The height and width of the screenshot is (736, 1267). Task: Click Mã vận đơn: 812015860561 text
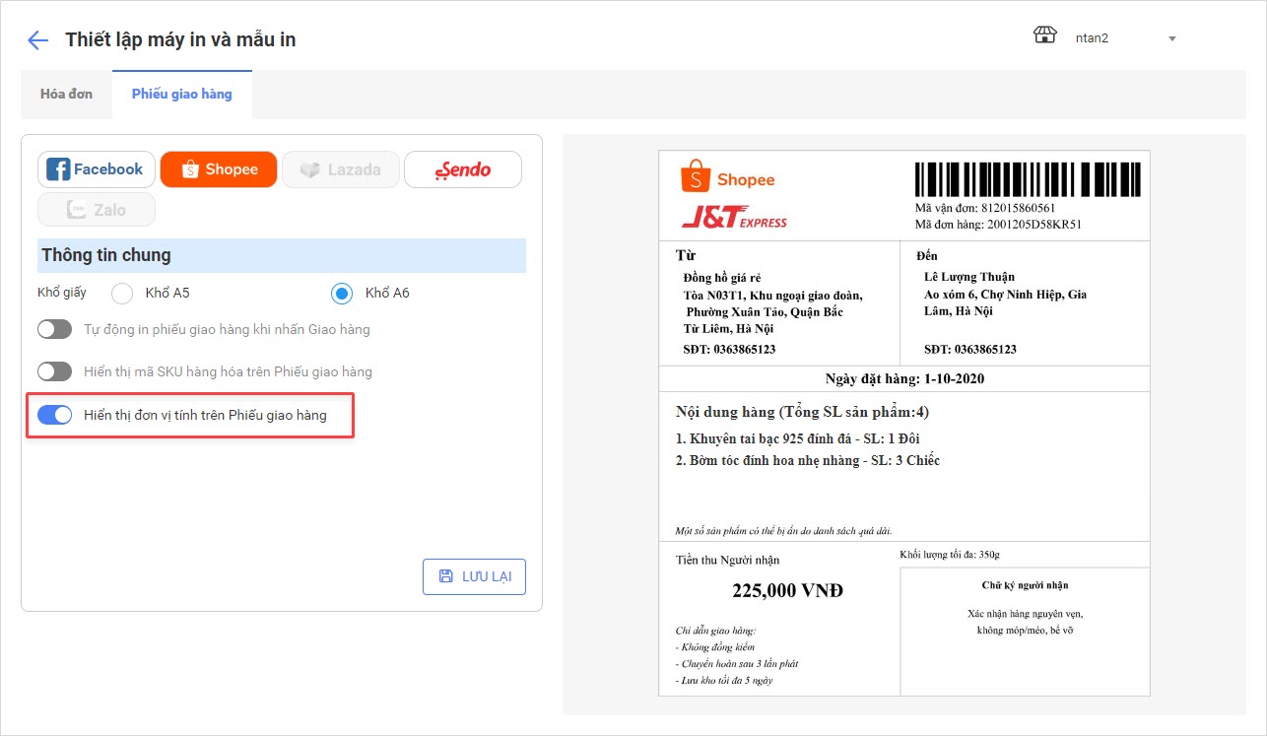985,208
